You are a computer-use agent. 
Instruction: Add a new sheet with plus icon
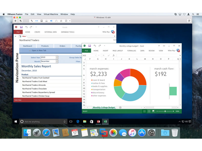pyautogui.click(x=120, y=107)
